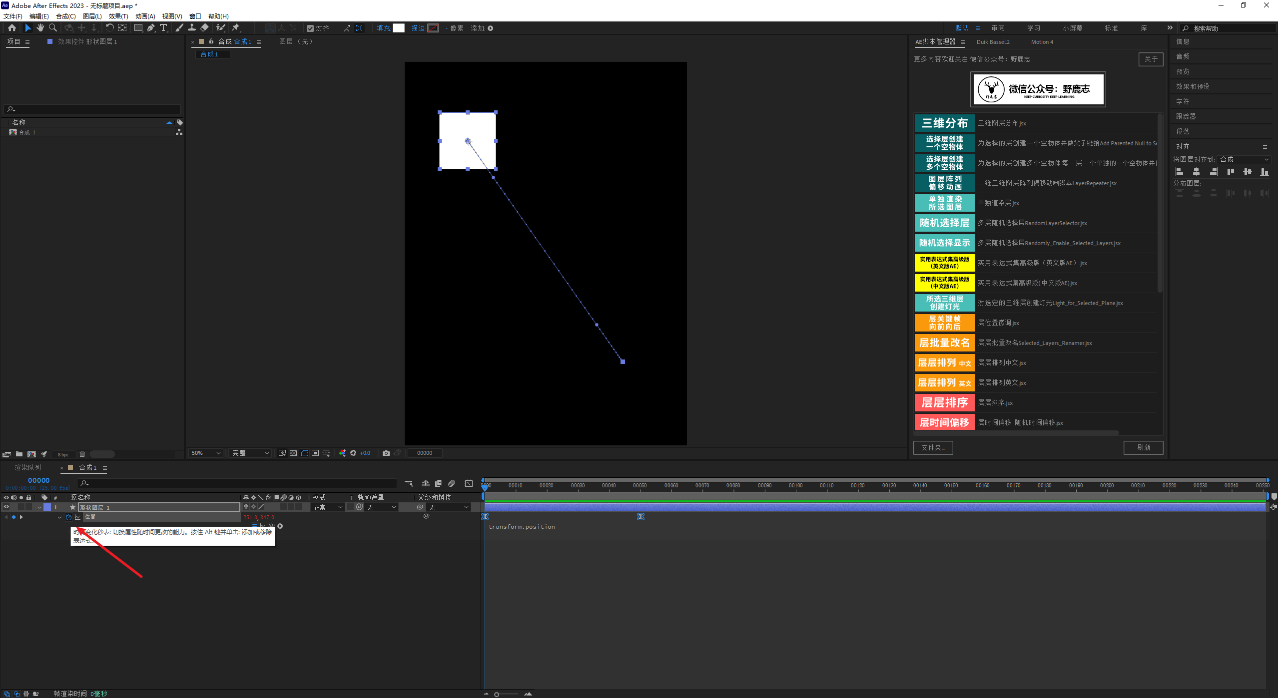Click the Position stopwatch icon
The width and height of the screenshot is (1278, 698).
point(68,517)
